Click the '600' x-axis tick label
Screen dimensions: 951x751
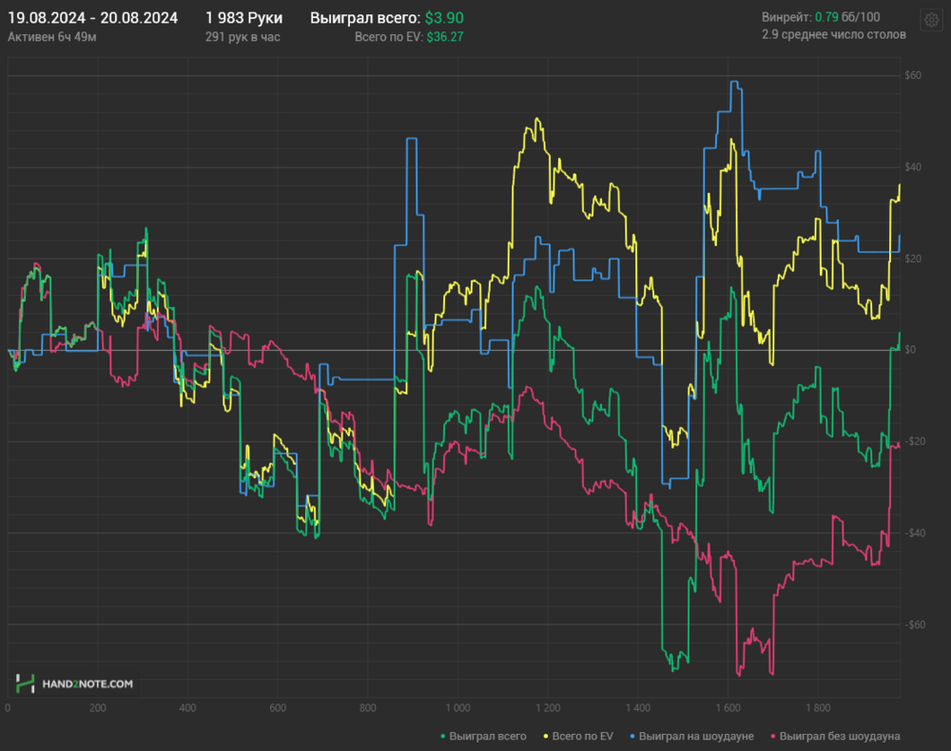[x=278, y=708]
